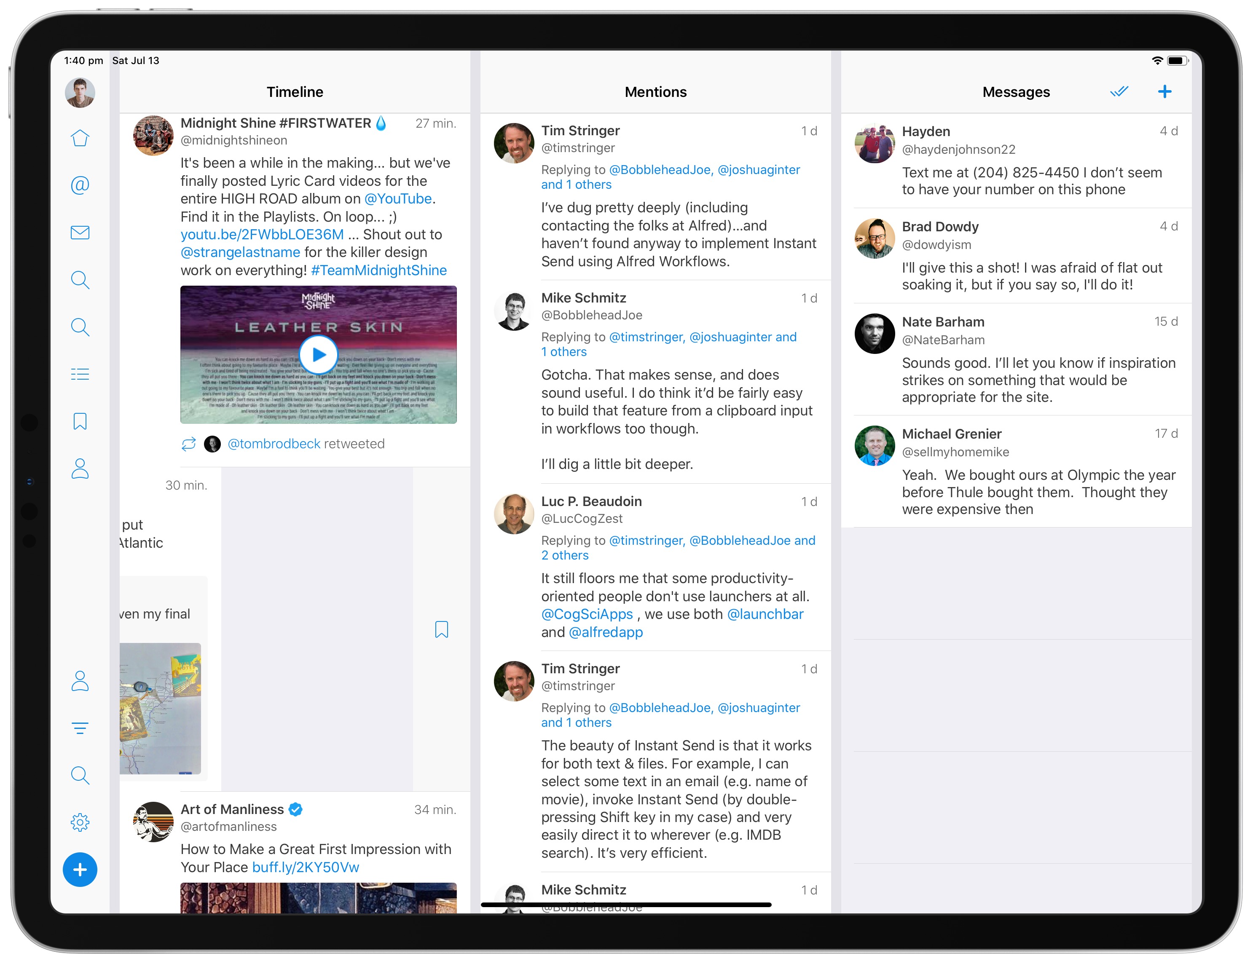This screenshot has width=1253, height=964.
Task: Open Michael Grenier's message conversation
Action: pos(1016,471)
